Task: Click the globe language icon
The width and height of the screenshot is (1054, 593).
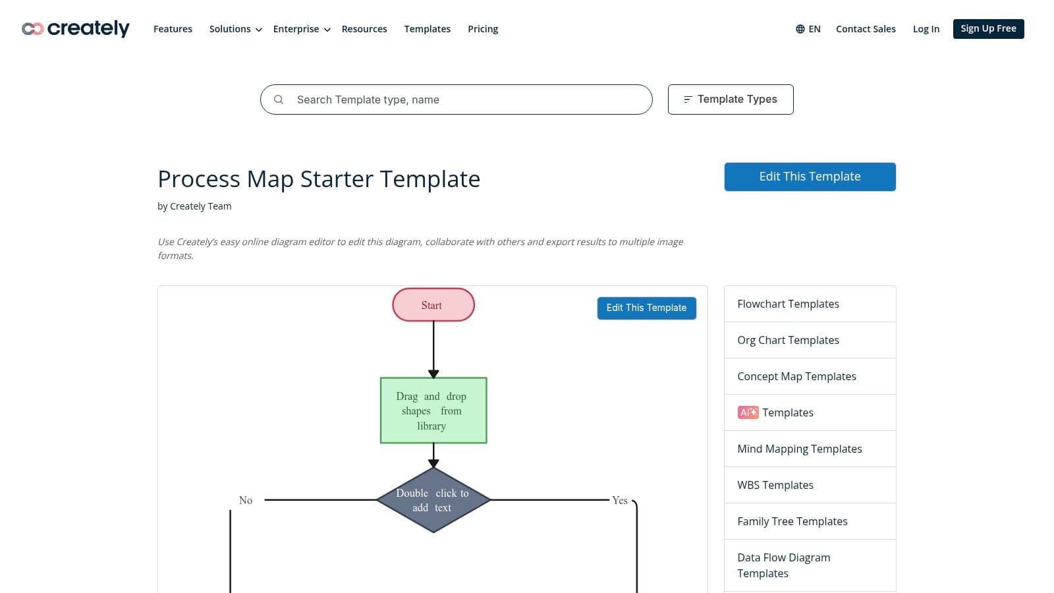Action: pyautogui.click(x=799, y=29)
